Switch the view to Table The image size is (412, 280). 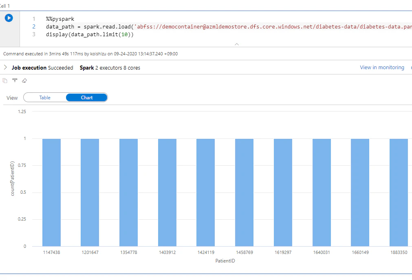tap(45, 98)
